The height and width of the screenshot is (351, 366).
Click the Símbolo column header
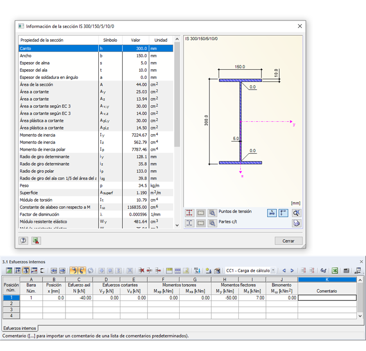pos(110,40)
